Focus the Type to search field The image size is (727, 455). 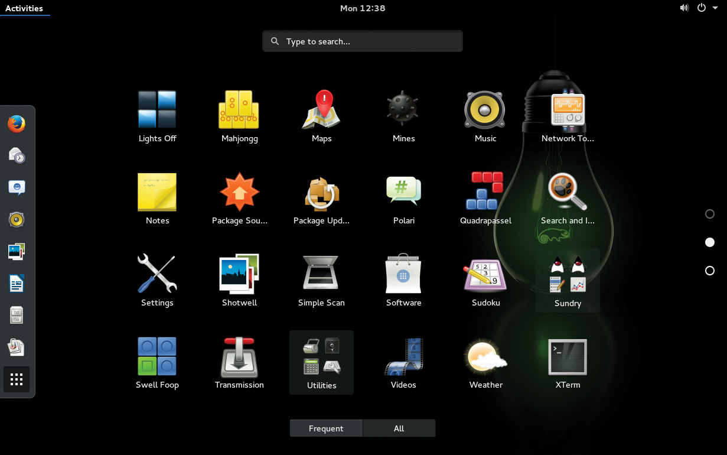(363, 41)
